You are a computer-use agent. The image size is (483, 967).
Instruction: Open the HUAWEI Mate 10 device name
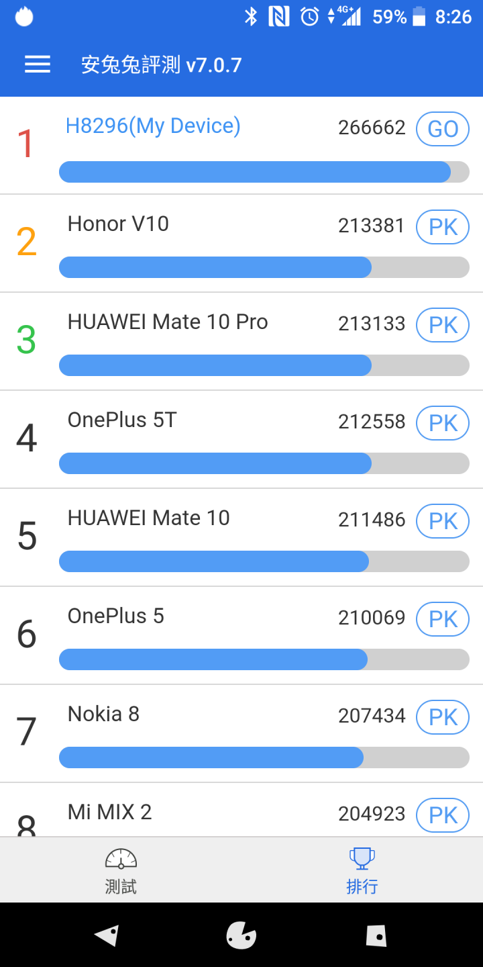pos(149,518)
